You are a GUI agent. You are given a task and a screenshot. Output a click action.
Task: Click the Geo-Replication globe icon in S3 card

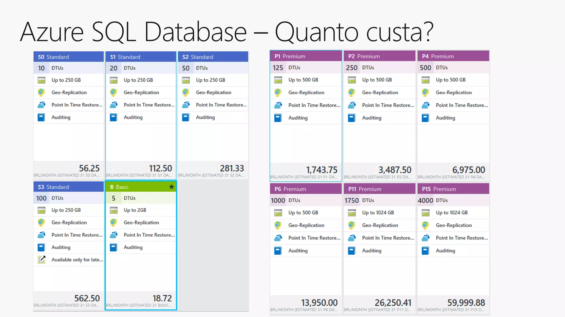41,222
